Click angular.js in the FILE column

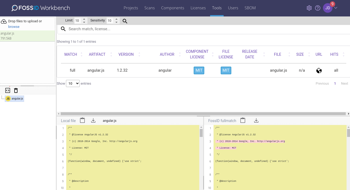pyautogui.click(x=278, y=70)
